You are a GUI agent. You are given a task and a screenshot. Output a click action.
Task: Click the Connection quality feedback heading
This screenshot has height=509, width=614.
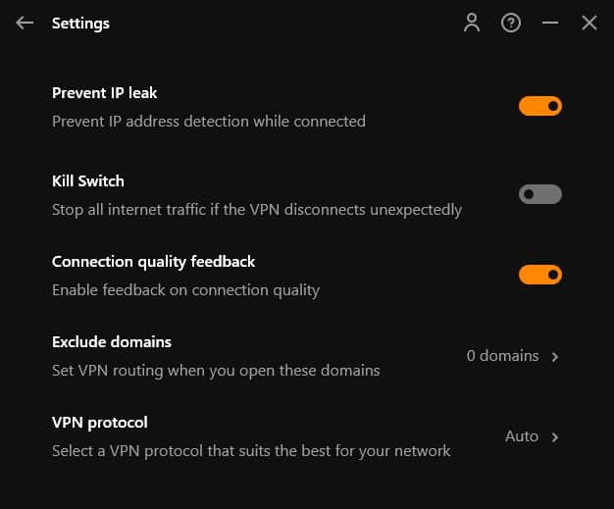pos(153,262)
